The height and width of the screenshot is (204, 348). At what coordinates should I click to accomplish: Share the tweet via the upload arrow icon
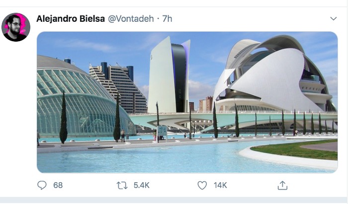282,186
